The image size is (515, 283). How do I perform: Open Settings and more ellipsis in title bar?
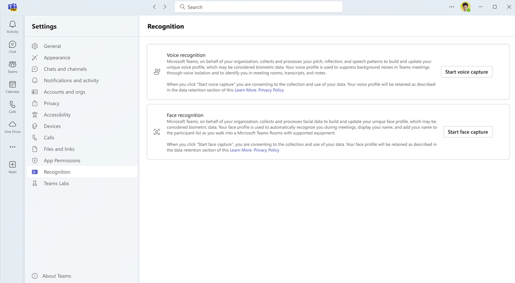click(x=452, y=7)
